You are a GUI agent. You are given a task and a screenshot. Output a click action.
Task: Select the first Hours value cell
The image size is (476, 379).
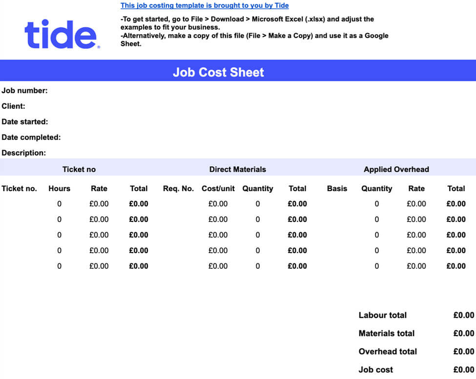pos(60,204)
